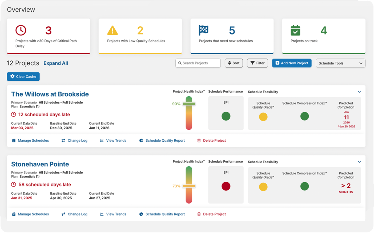374x234 pixels.
Task: Click the red SPI indicator for Stonehaven Pointe
Action: click(226, 186)
